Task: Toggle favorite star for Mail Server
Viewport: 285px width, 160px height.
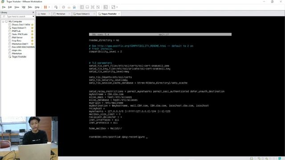Action: (33, 37)
